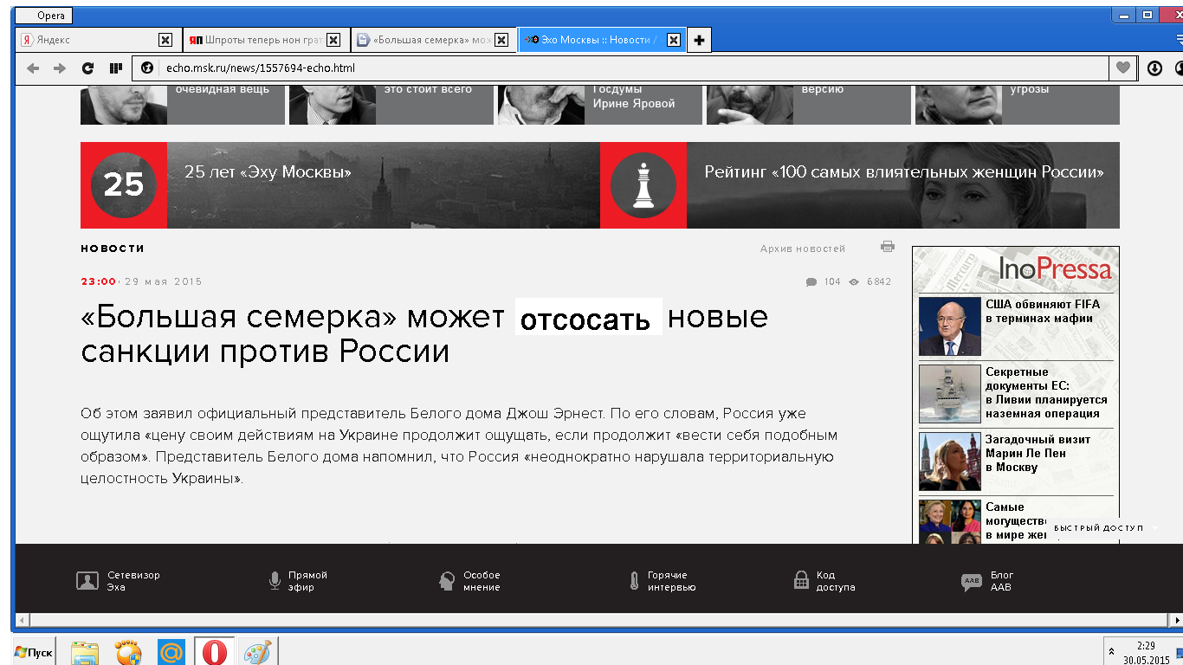Screen dimensions: 1183x665
Task: Click the padlock icon for Код доступа
Action: [801, 581]
